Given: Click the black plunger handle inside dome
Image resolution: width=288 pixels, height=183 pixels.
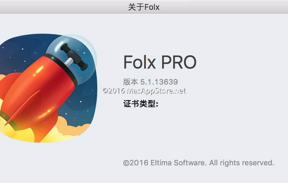Looking at the screenshot, I should pos(74,56).
